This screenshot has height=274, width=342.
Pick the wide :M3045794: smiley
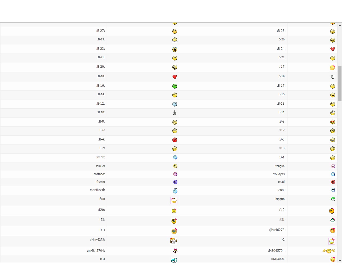(329, 251)
